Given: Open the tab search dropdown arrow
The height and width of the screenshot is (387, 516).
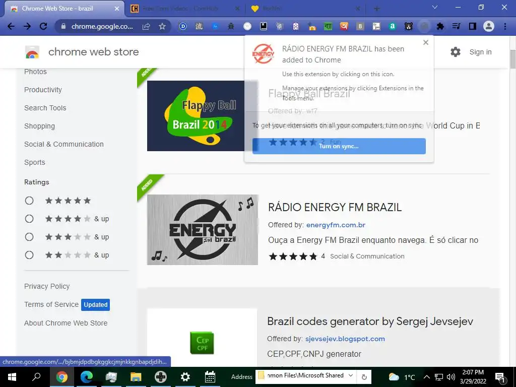Looking at the screenshot, I should [x=435, y=7].
